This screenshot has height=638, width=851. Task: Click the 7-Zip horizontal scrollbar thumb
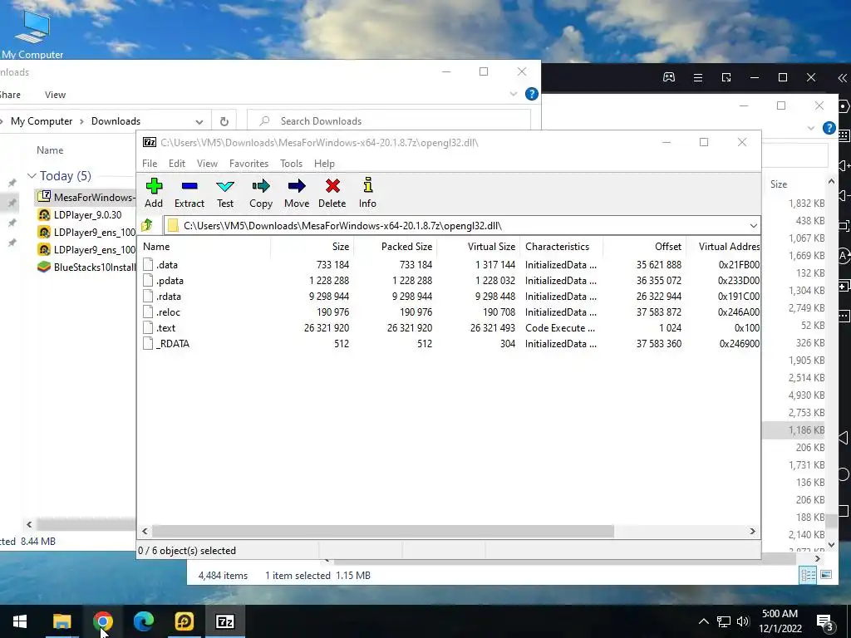pos(382,531)
